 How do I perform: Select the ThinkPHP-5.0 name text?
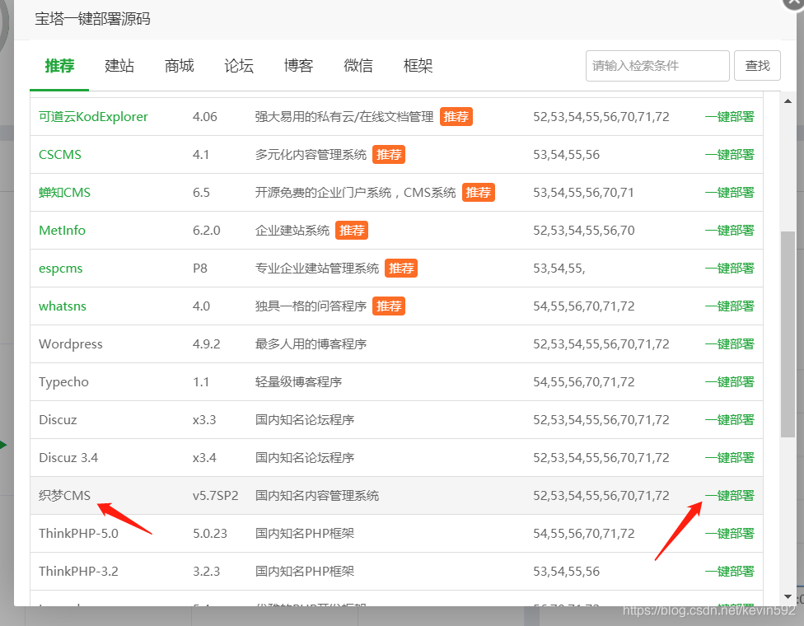78,534
